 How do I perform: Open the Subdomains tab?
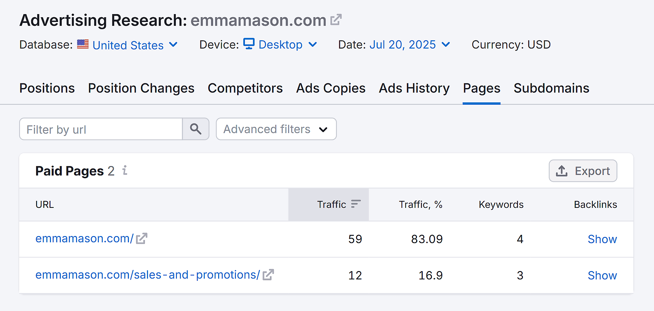coord(551,88)
